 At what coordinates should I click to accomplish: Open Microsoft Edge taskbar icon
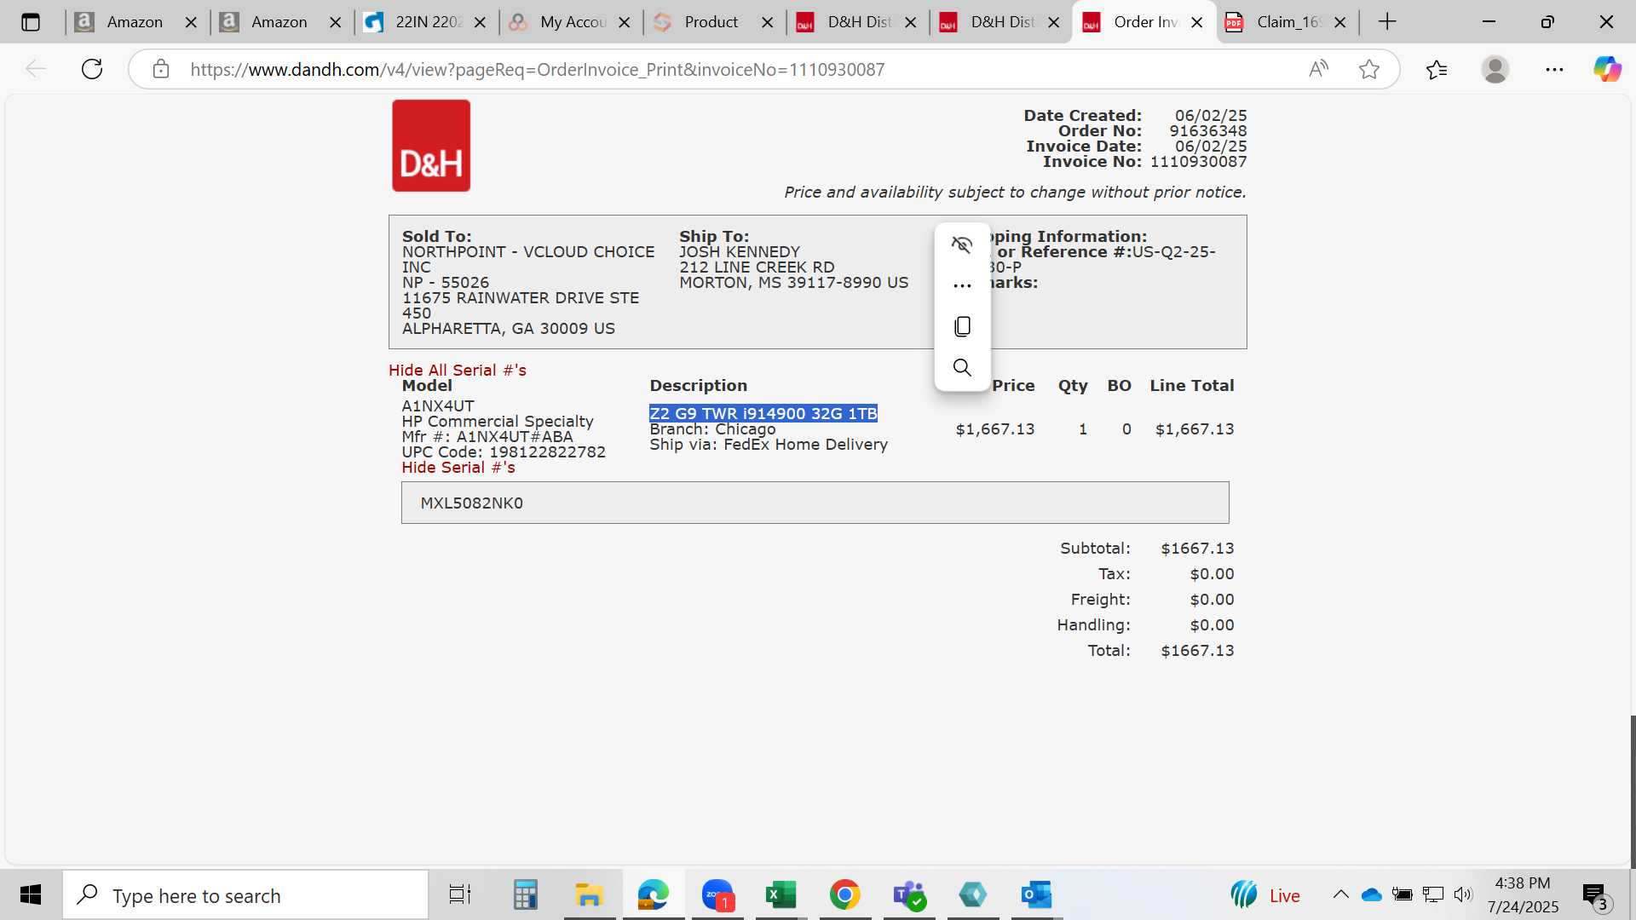click(x=654, y=895)
